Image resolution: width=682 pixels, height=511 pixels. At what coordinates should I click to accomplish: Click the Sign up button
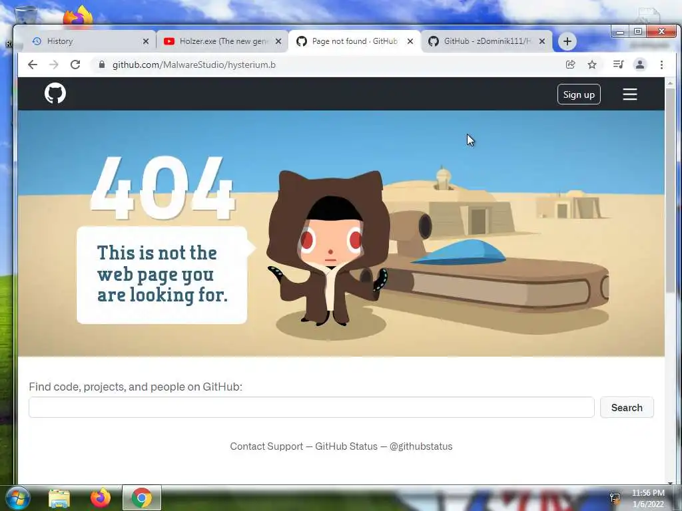579,94
